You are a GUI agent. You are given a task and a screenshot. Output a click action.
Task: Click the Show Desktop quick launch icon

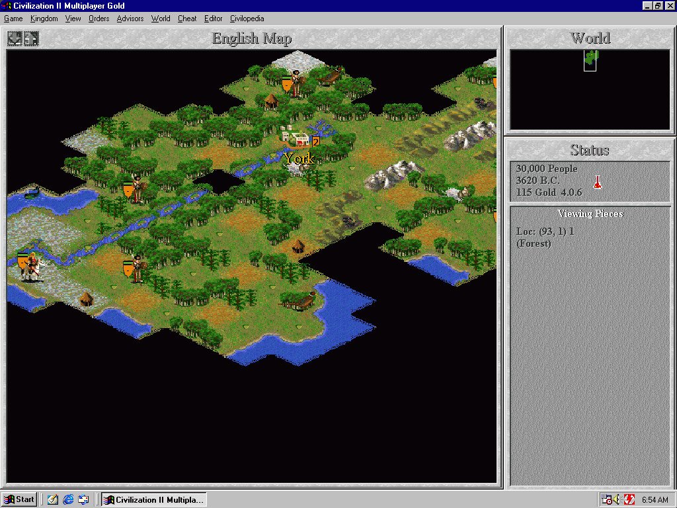[53, 499]
